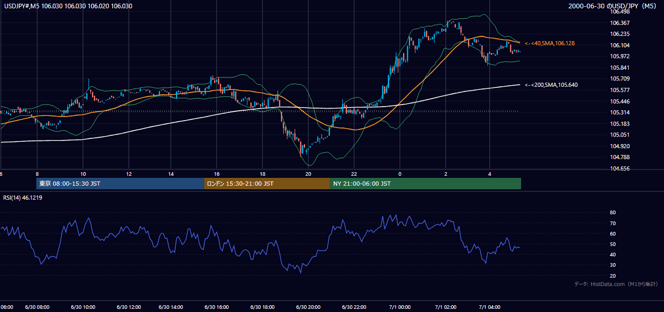Click the 104.920 price axis label
This screenshot has width=664, height=312.
pyautogui.click(x=619, y=146)
